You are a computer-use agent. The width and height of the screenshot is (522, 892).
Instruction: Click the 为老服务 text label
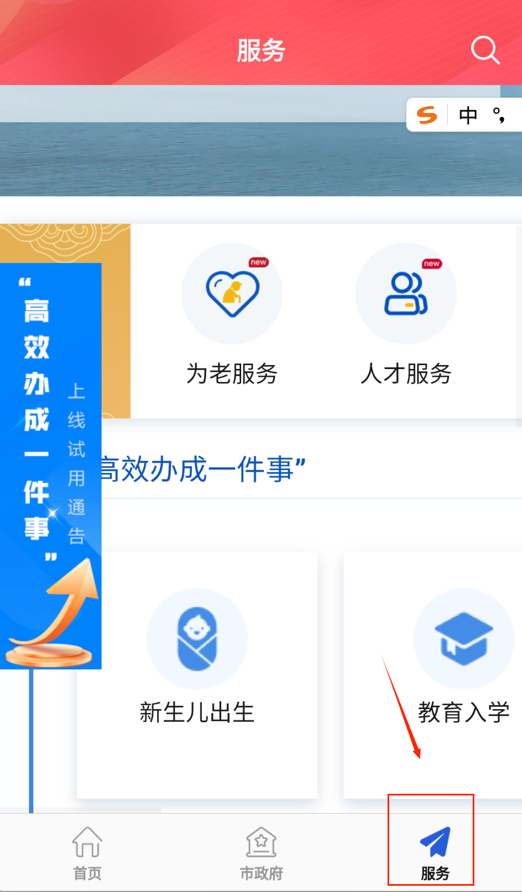pos(232,374)
